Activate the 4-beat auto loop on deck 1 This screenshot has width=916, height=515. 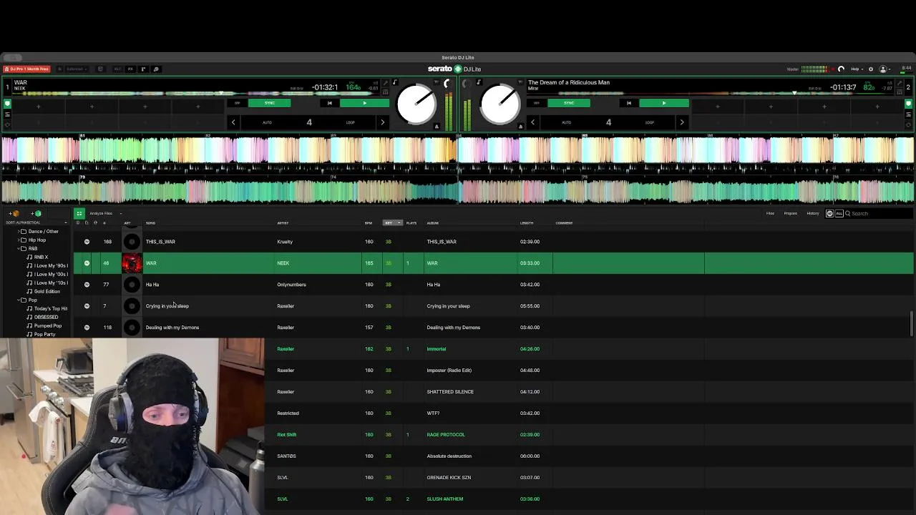(x=309, y=122)
